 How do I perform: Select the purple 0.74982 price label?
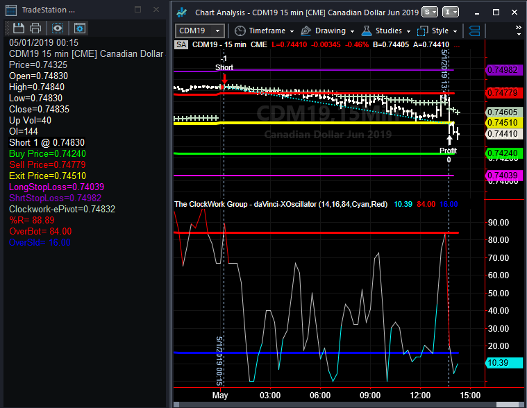[x=503, y=70]
